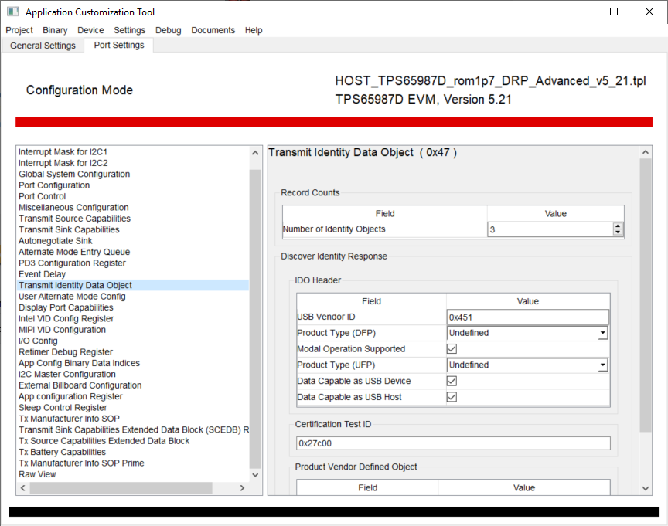This screenshot has width=668, height=526.
Task: Open the Documents menu
Action: coord(213,30)
